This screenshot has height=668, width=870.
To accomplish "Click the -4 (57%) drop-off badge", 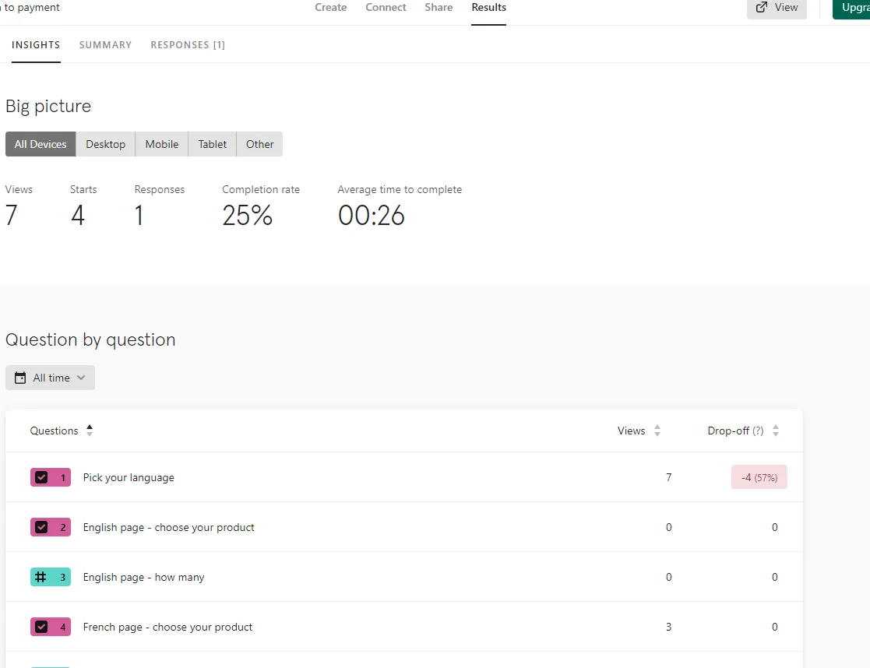I will point(759,477).
